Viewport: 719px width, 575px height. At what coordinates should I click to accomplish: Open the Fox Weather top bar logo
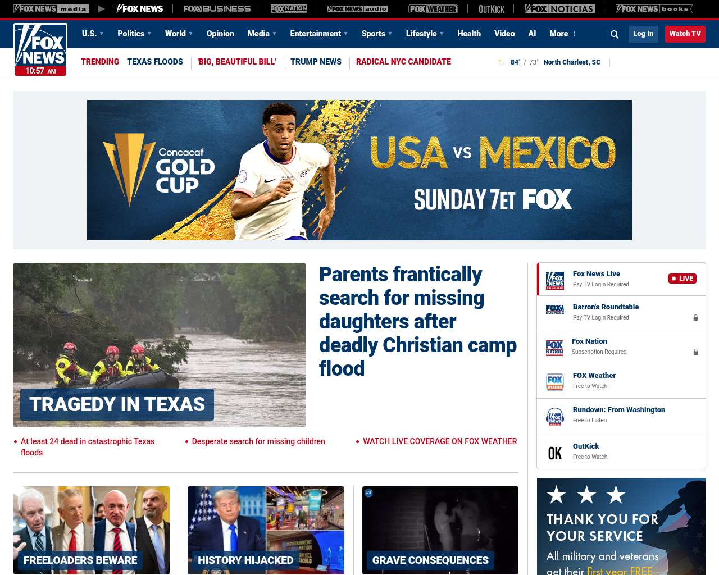433,9
